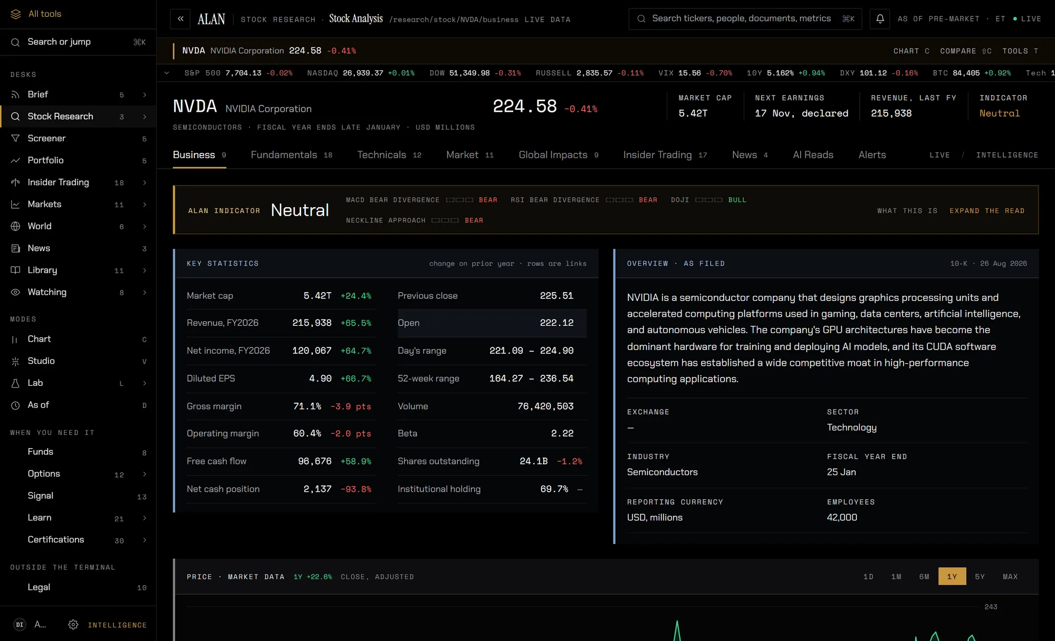This screenshot has width=1055, height=641.
Task: Expand the Library row chevron
Action: pyautogui.click(x=145, y=270)
